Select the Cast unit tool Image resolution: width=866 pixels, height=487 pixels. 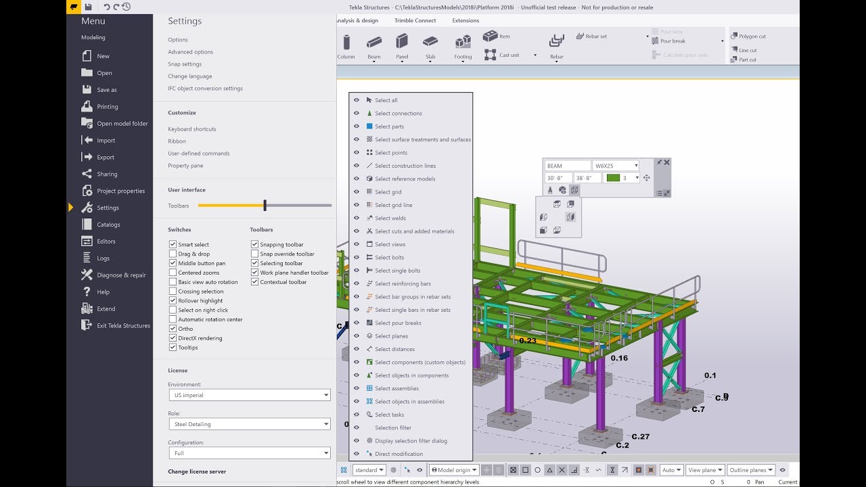point(502,55)
